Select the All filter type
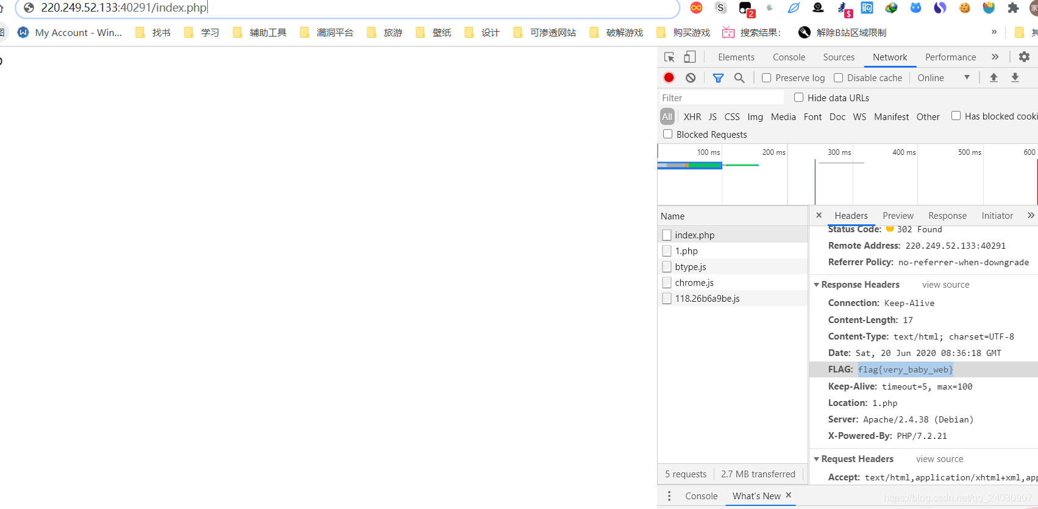 click(x=667, y=116)
